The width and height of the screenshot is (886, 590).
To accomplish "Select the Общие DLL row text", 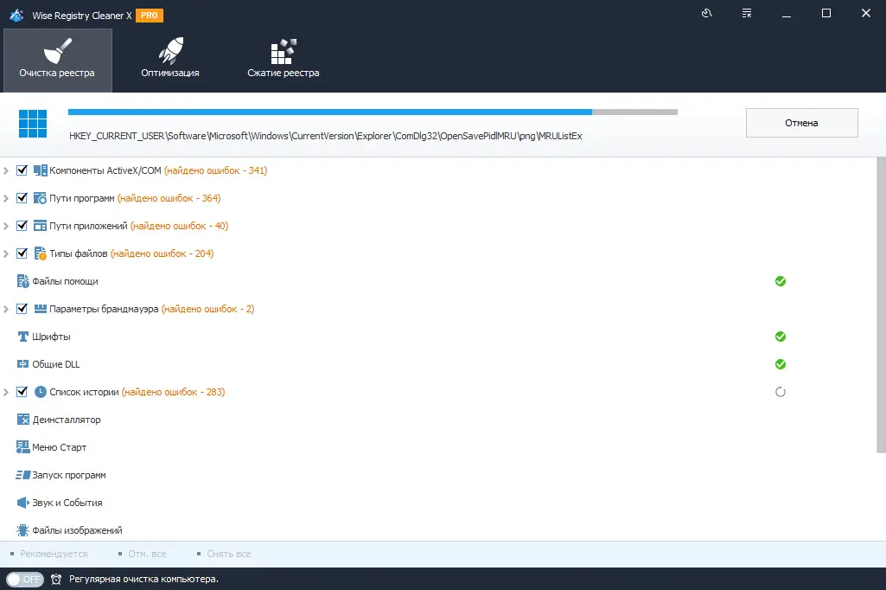I will pos(56,364).
